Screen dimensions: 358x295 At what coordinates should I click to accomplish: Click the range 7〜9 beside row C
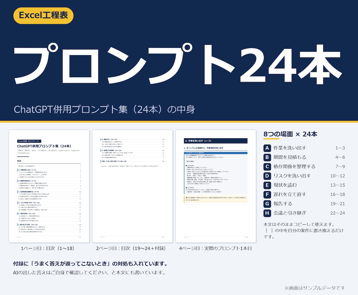point(340,167)
